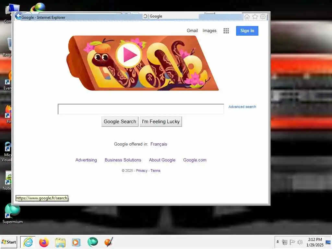Click Internet Explorer taskbar icon

click(28, 242)
